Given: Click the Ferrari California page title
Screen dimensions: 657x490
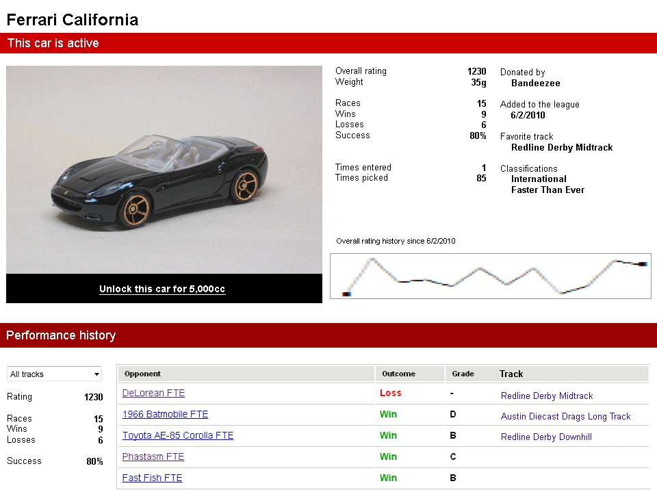Looking at the screenshot, I should click(x=73, y=20).
